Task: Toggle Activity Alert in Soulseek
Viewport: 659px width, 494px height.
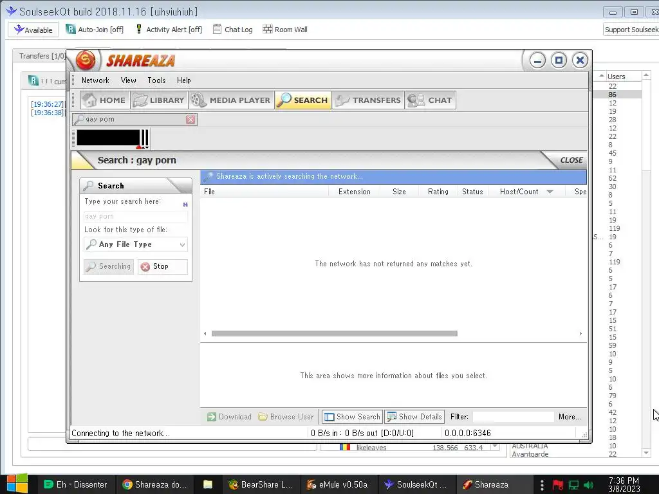Action: pyautogui.click(x=169, y=30)
